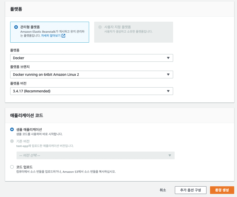
Task: Click the external link icon beside 자세히 알아보기
Action: pyautogui.click(x=63, y=36)
